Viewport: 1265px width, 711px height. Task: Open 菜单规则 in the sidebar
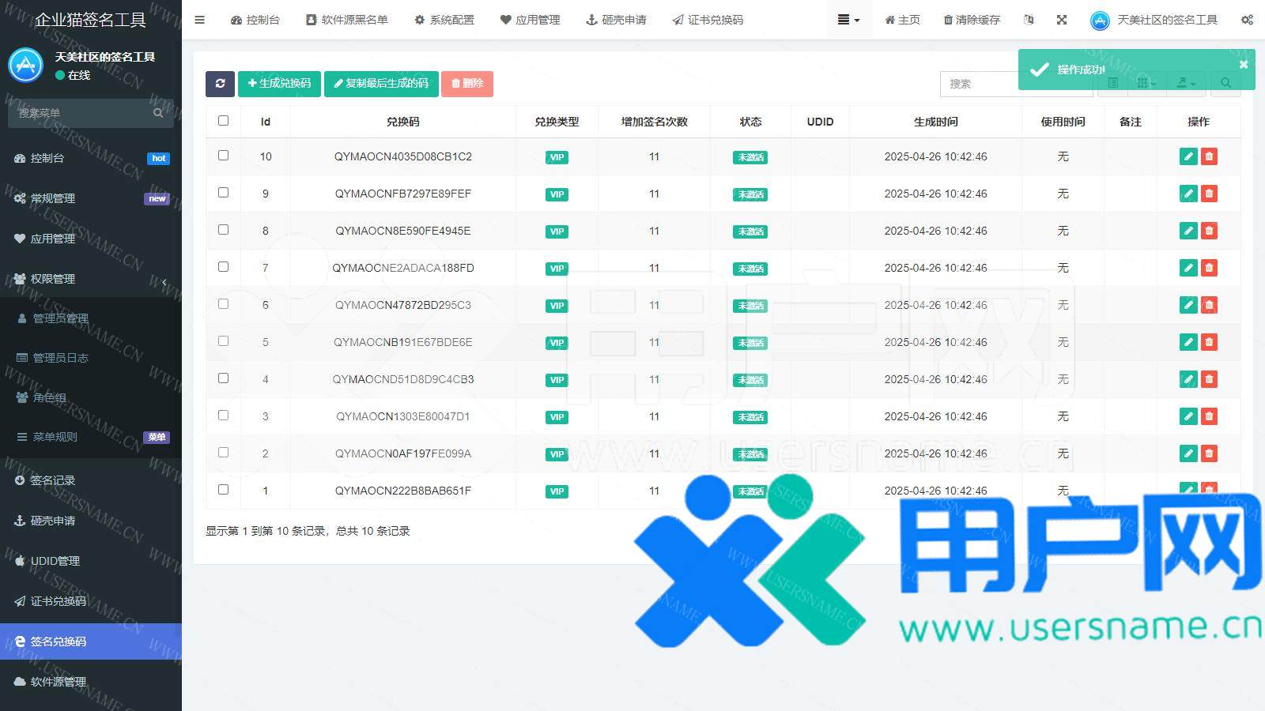[91, 437]
